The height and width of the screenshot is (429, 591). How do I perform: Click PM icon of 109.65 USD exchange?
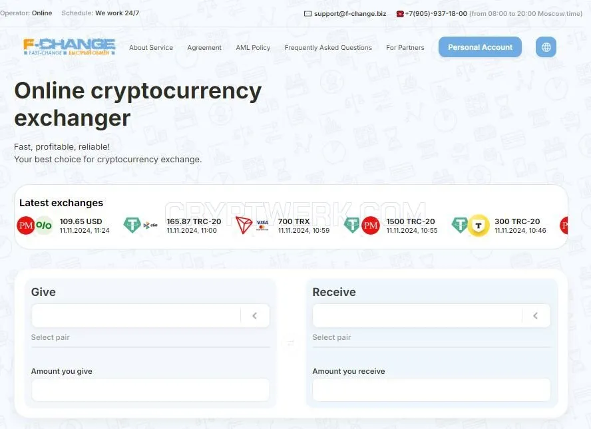tap(26, 225)
